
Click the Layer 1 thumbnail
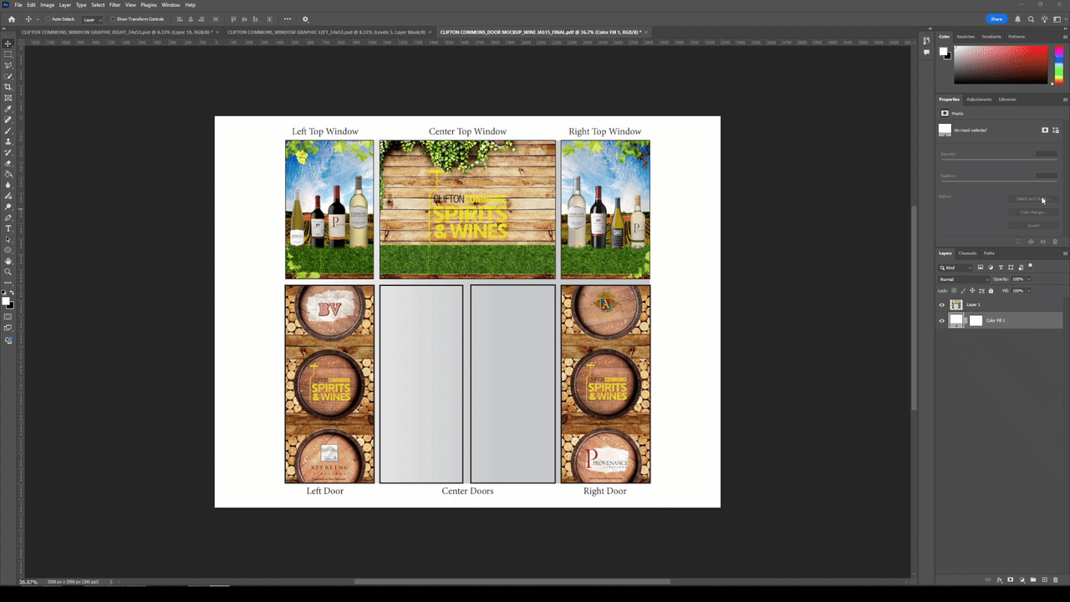956,305
